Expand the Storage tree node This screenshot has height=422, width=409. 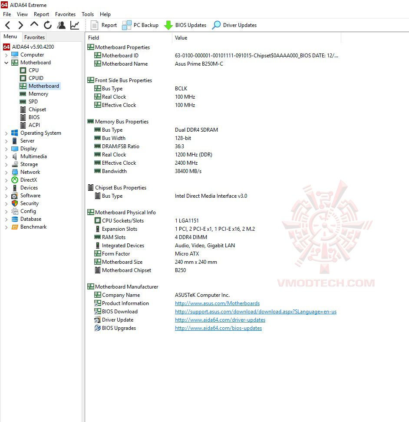[6, 164]
